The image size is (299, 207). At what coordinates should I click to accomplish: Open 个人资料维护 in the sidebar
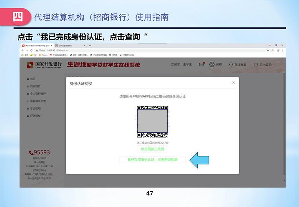(36, 93)
